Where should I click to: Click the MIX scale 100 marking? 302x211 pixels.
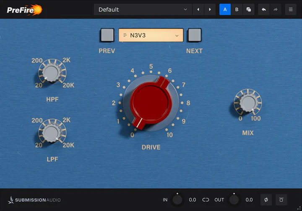tap(256, 118)
